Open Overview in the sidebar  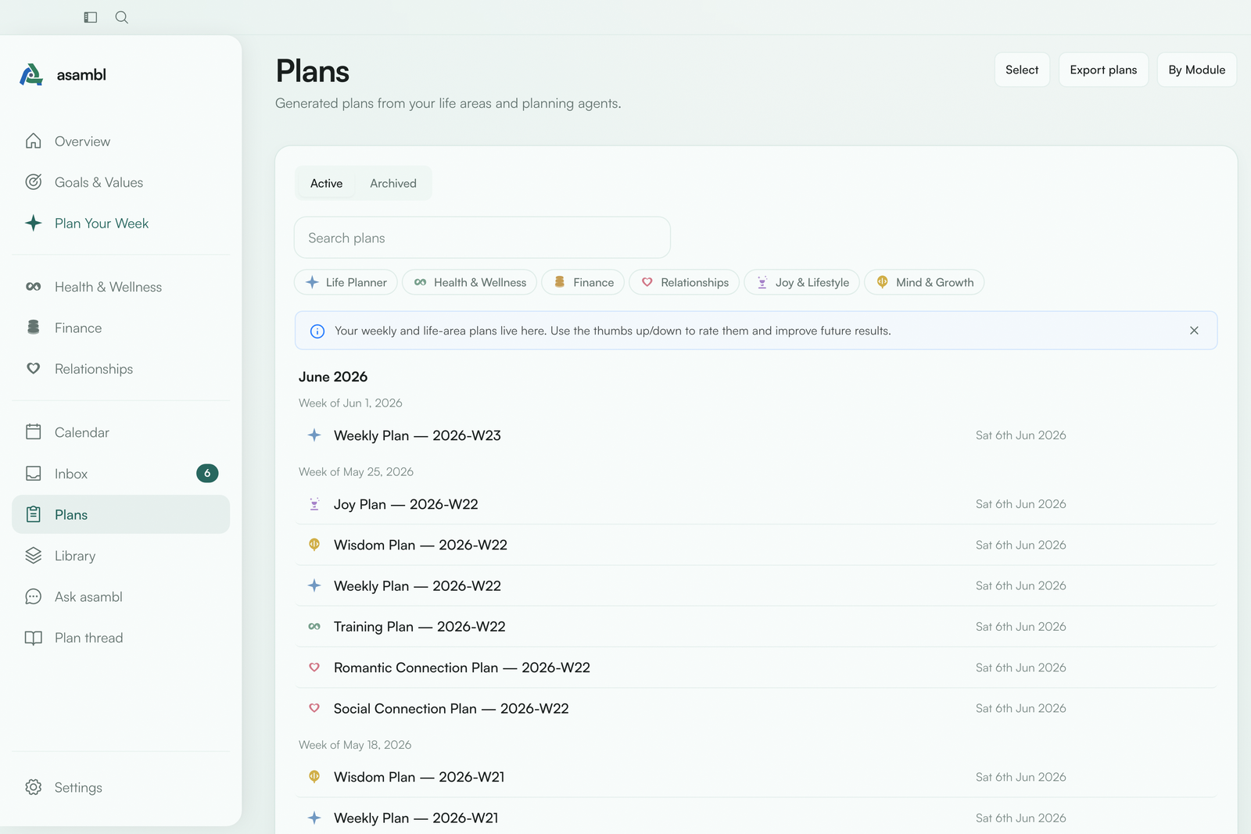pos(121,141)
